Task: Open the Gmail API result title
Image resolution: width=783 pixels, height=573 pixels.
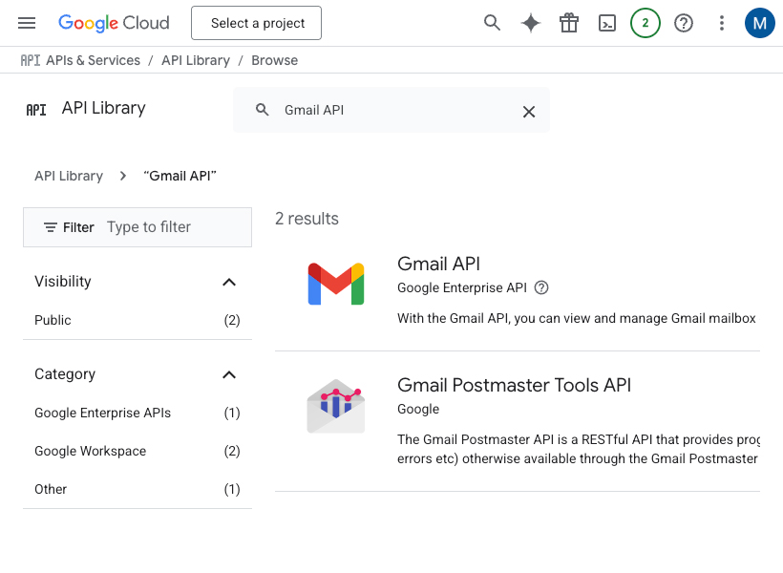Action: click(x=438, y=264)
